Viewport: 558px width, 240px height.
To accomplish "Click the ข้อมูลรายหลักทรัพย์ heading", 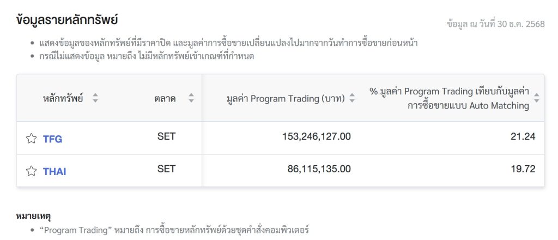I will [x=68, y=20].
